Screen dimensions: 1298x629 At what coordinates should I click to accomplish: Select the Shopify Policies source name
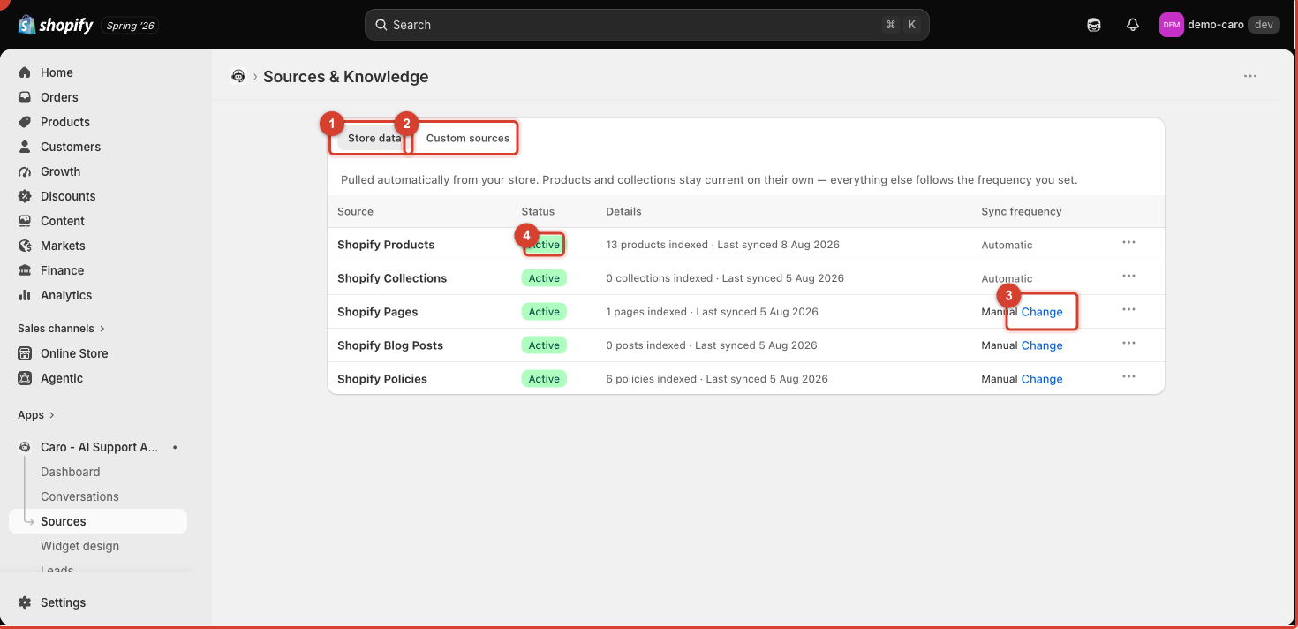[x=382, y=379]
